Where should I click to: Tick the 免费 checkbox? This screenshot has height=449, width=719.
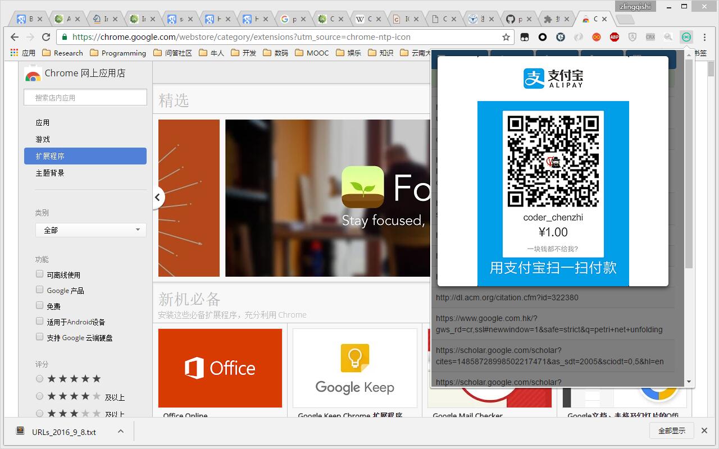click(39, 305)
